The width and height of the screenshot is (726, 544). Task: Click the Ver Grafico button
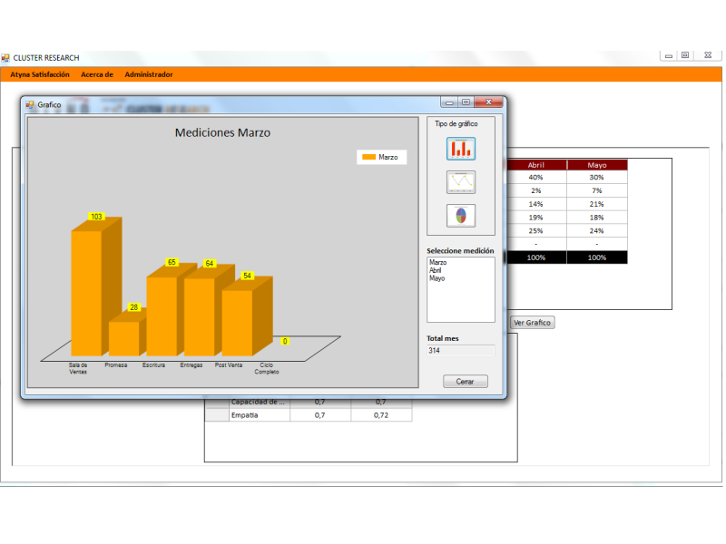pyautogui.click(x=532, y=322)
